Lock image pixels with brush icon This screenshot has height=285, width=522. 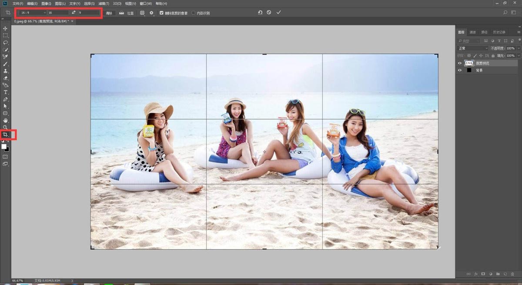475,56
